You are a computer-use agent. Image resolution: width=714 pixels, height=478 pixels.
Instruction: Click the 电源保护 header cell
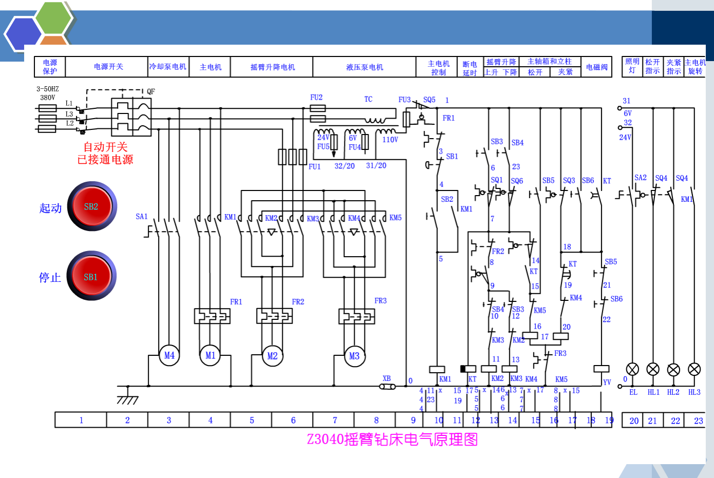coord(50,67)
